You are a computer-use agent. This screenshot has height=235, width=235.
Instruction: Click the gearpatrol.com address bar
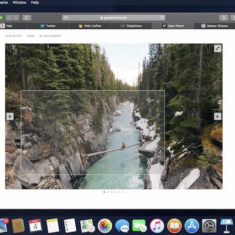pos(113,18)
